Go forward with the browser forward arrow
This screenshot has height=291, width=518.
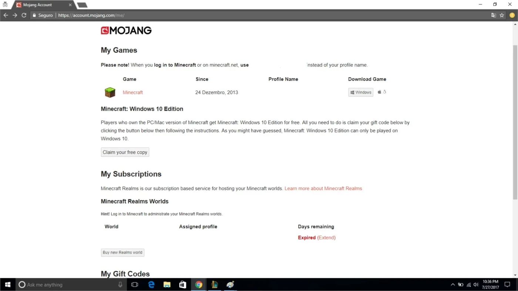15,15
